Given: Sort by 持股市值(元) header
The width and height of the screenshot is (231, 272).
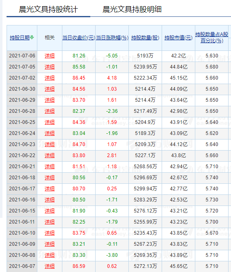Looking at the screenshot, I should click(178, 38).
